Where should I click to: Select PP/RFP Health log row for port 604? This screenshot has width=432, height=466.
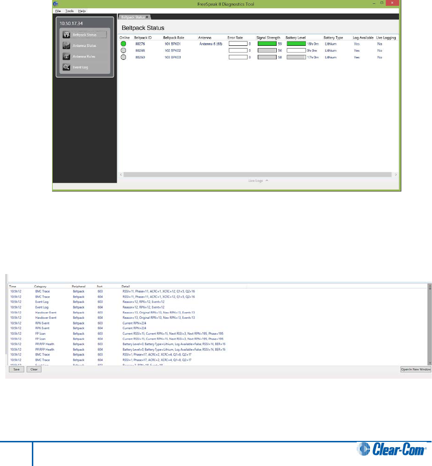[218, 349]
